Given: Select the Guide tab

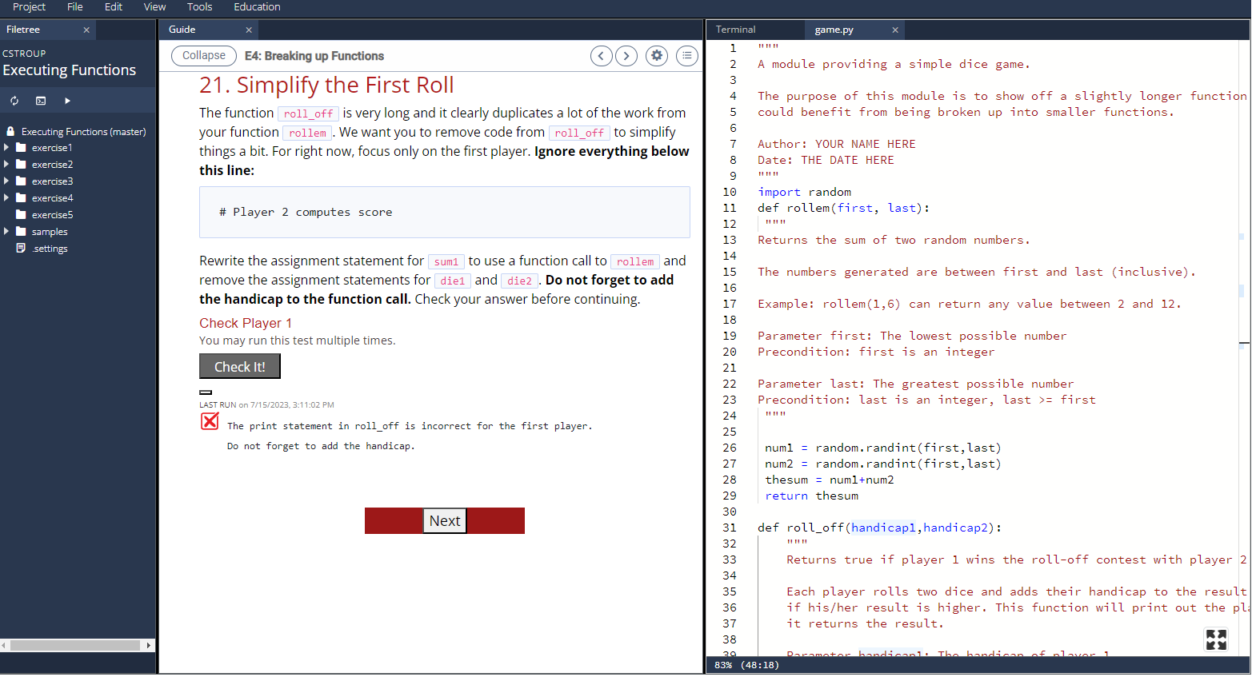Looking at the screenshot, I should point(182,30).
